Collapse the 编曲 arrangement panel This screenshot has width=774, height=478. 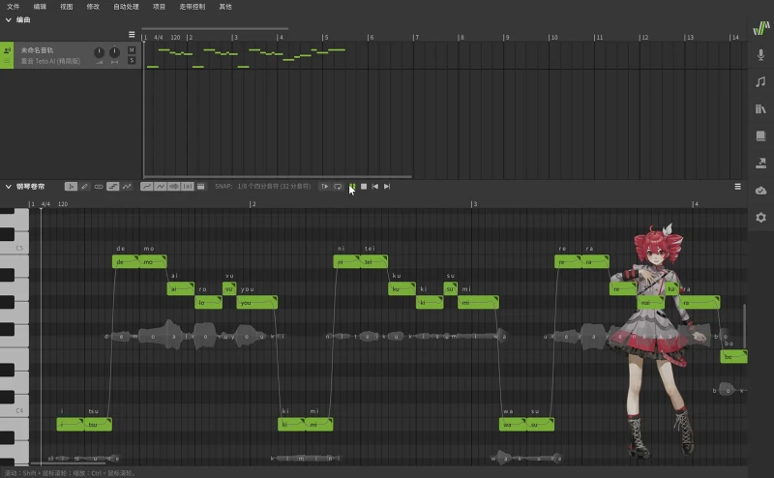(8, 20)
